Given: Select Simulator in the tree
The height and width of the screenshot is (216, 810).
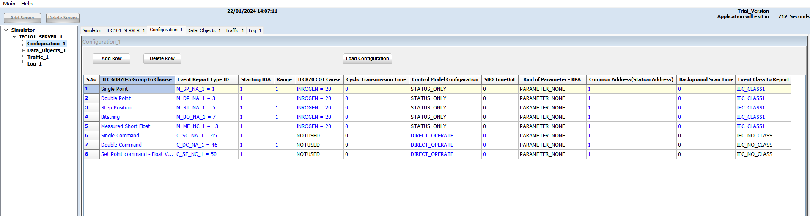Looking at the screenshot, I should (x=23, y=30).
